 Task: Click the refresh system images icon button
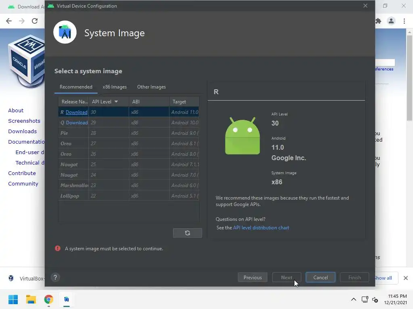tap(187, 233)
